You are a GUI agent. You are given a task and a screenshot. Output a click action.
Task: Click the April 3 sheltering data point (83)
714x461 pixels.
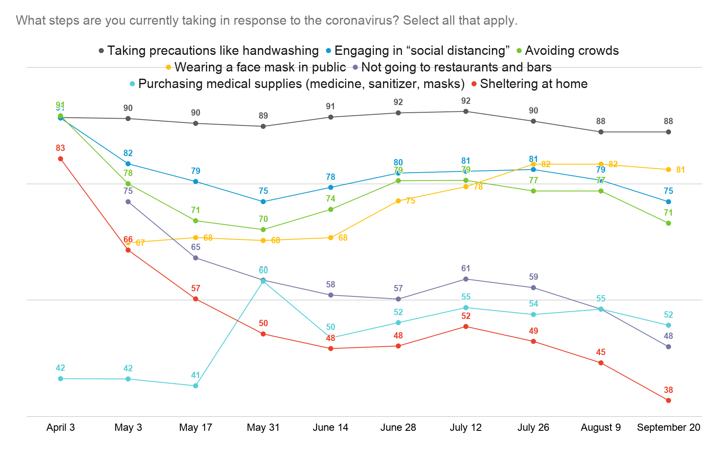click(x=60, y=159)
